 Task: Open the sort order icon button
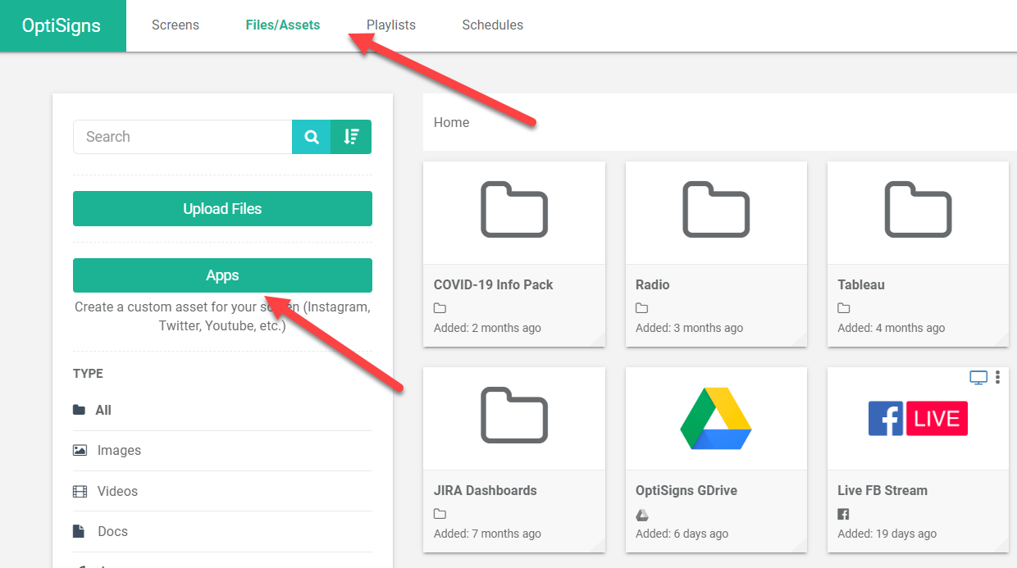(x=352, y=137)
